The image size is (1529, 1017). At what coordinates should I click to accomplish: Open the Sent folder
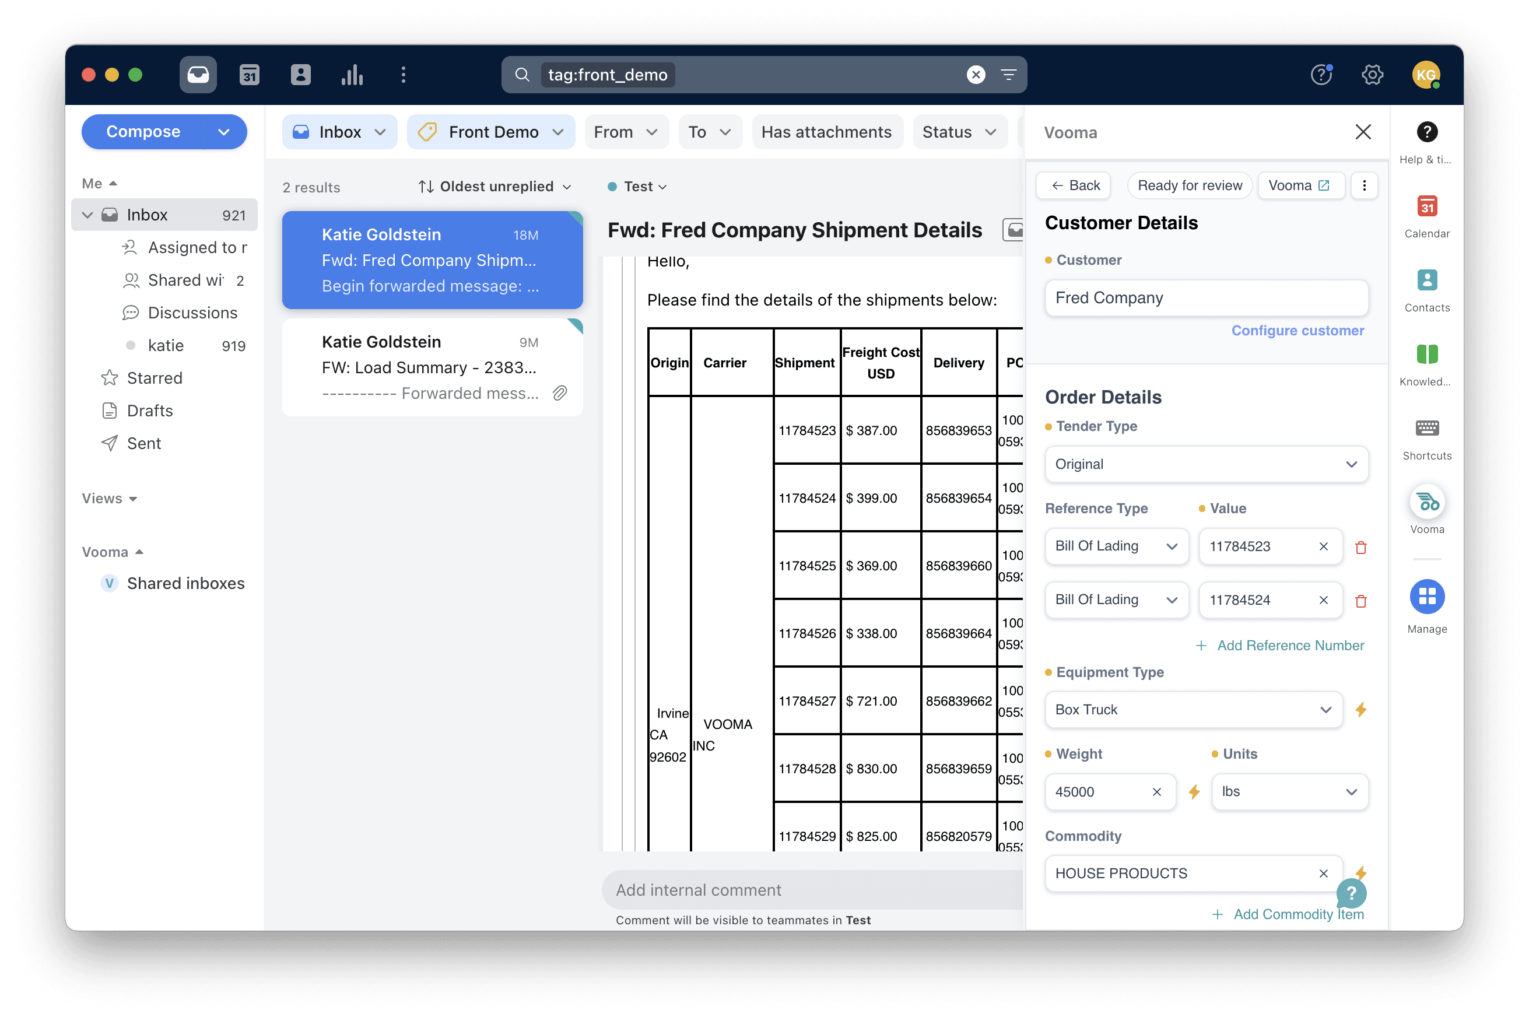pyautogui.click(x=132, y=443)
